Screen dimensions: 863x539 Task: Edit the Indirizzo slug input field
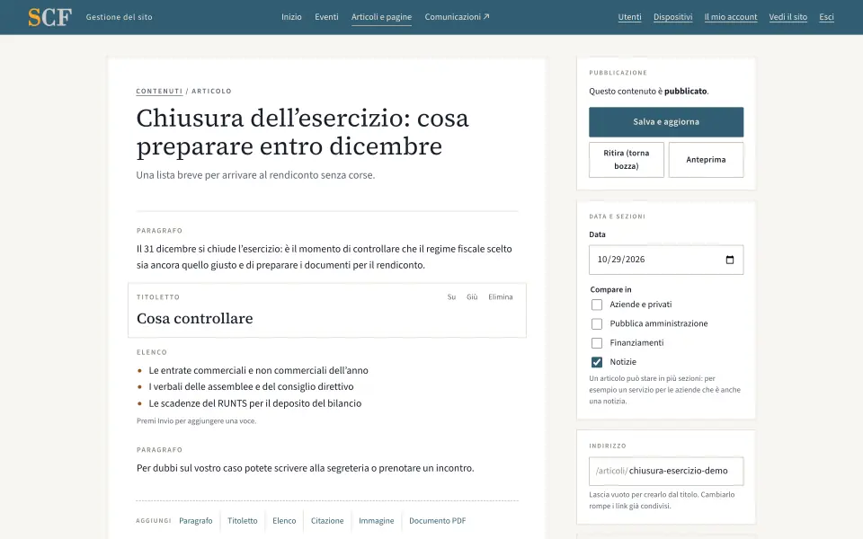click(x=666, y=472)
